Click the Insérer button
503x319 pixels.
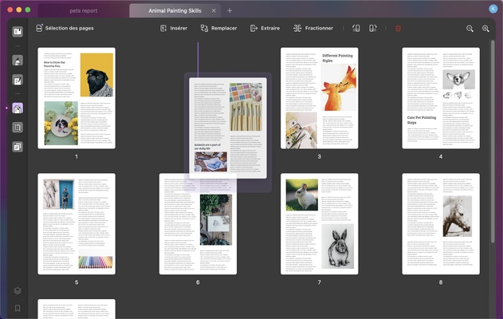(x=174, y=28)
